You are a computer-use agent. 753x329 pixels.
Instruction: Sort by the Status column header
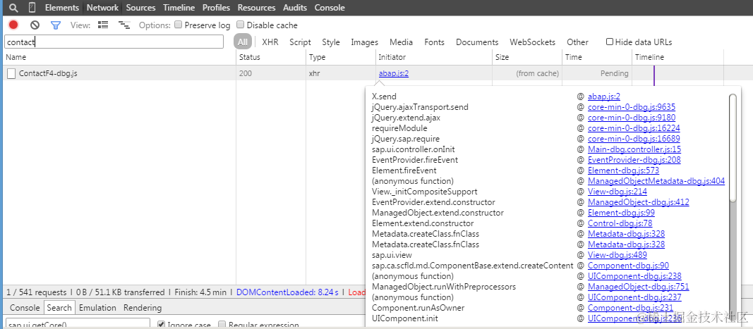click(x=271, y=57)
